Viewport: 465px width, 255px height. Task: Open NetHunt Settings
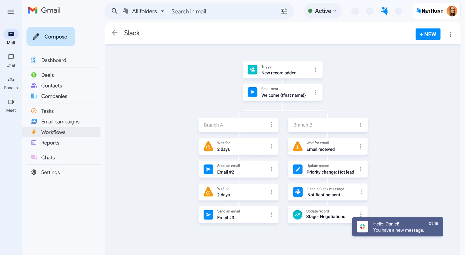coord(50,172)
